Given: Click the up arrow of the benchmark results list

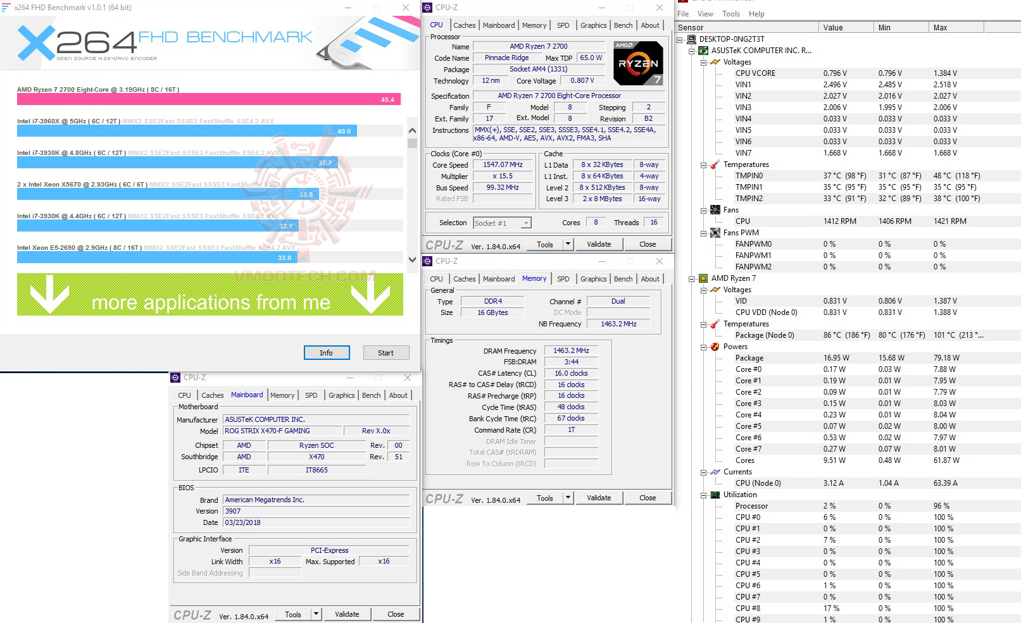Looking at the screenshot, I should 412,130.
